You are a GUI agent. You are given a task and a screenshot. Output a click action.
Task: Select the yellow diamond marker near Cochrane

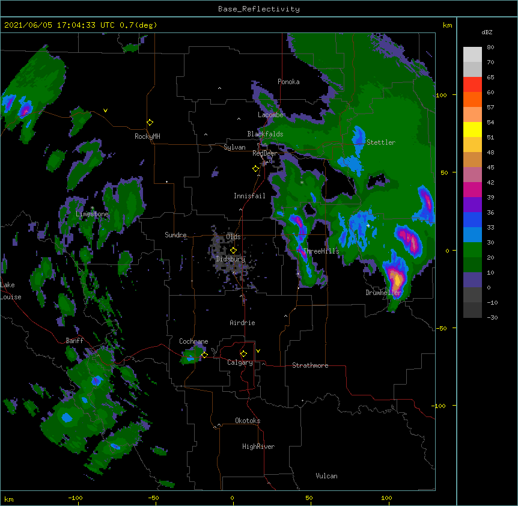[204, 355]
